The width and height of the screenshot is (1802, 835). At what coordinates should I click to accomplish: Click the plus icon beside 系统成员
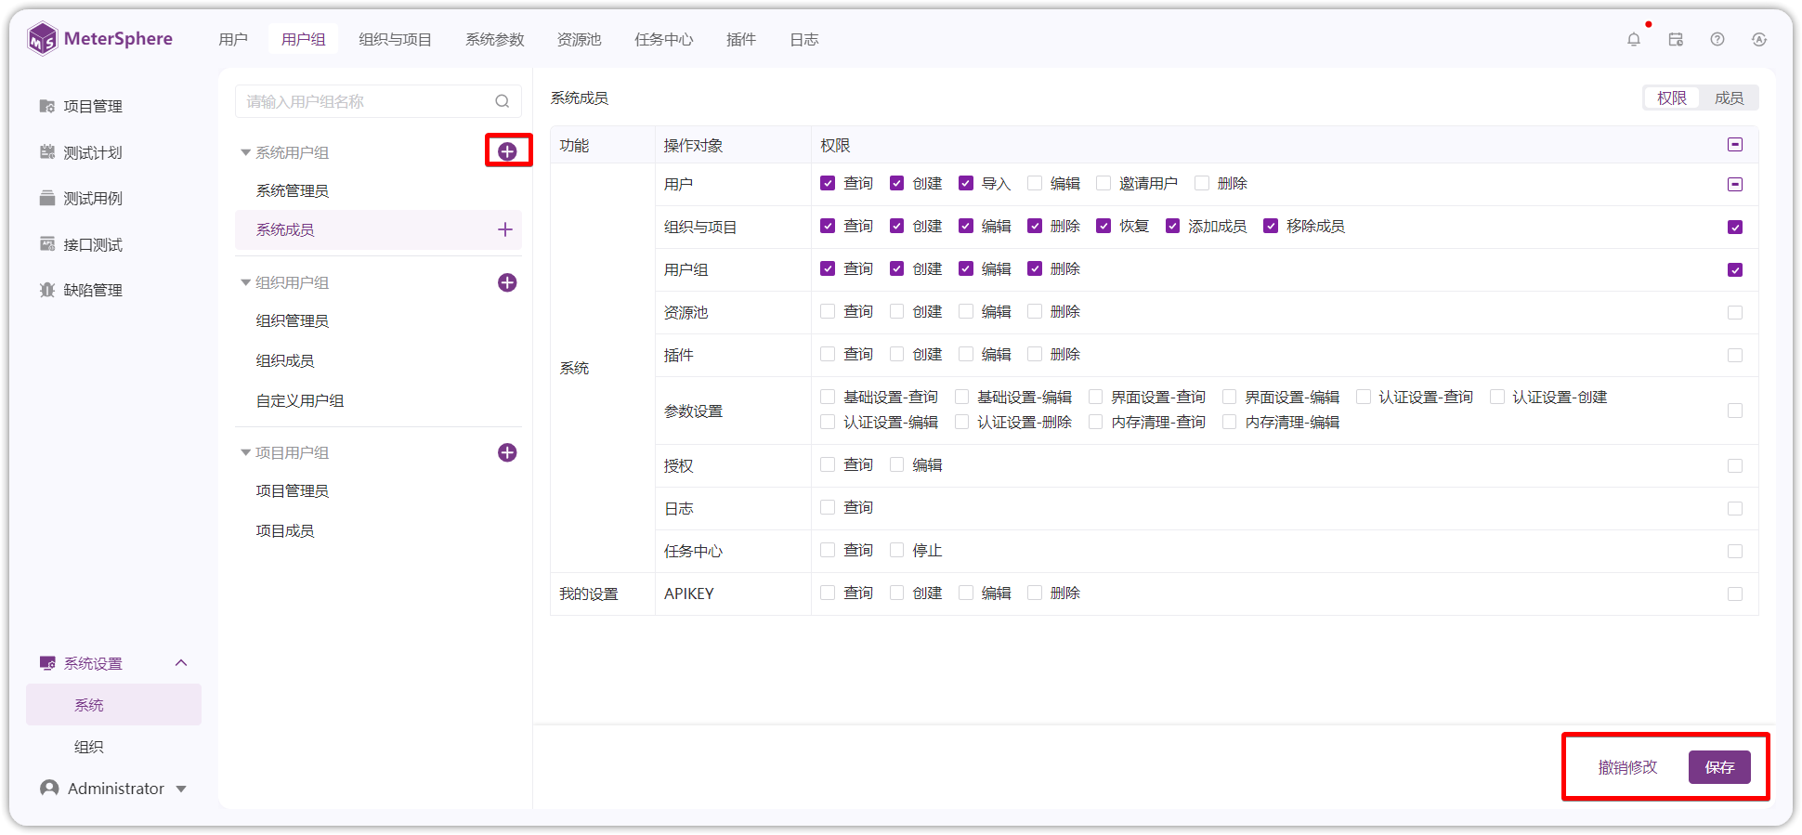click(505, 229)
